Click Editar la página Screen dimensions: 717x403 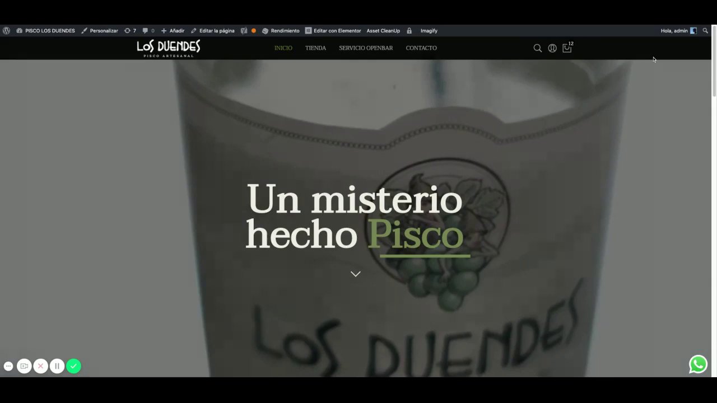click(213, 31)
